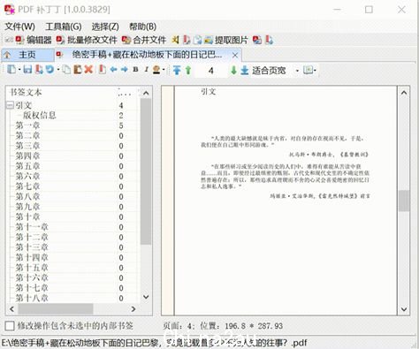Viewport: 419px width, 349px height.
Task: Toggle italic bookmark formatting
Action: [146, 70]
